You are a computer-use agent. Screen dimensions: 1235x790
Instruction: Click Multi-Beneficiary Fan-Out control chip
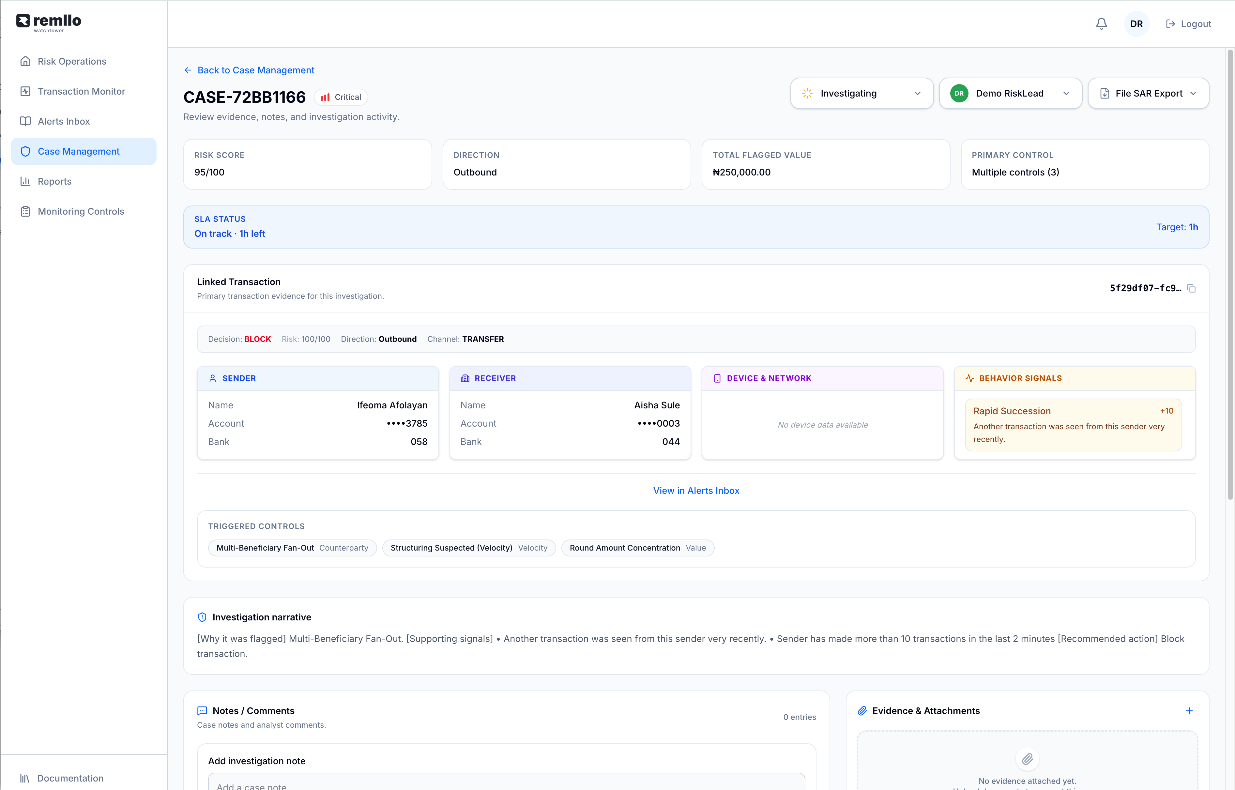292,548
